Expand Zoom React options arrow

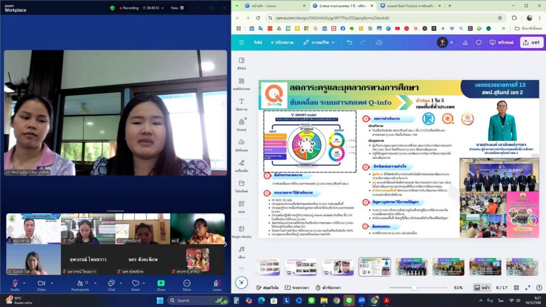point(144,284)
